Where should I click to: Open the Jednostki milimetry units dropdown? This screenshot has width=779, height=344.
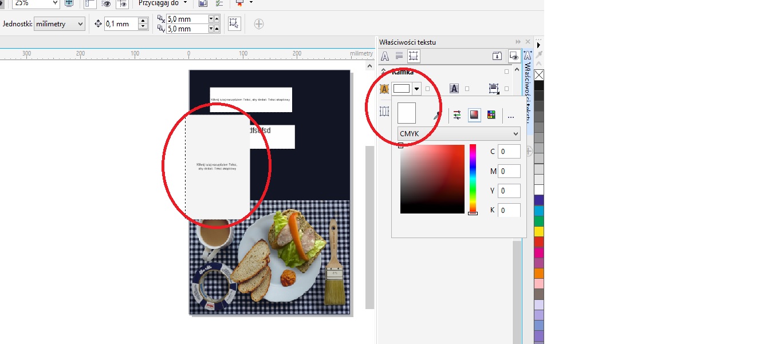click(60, 24)
